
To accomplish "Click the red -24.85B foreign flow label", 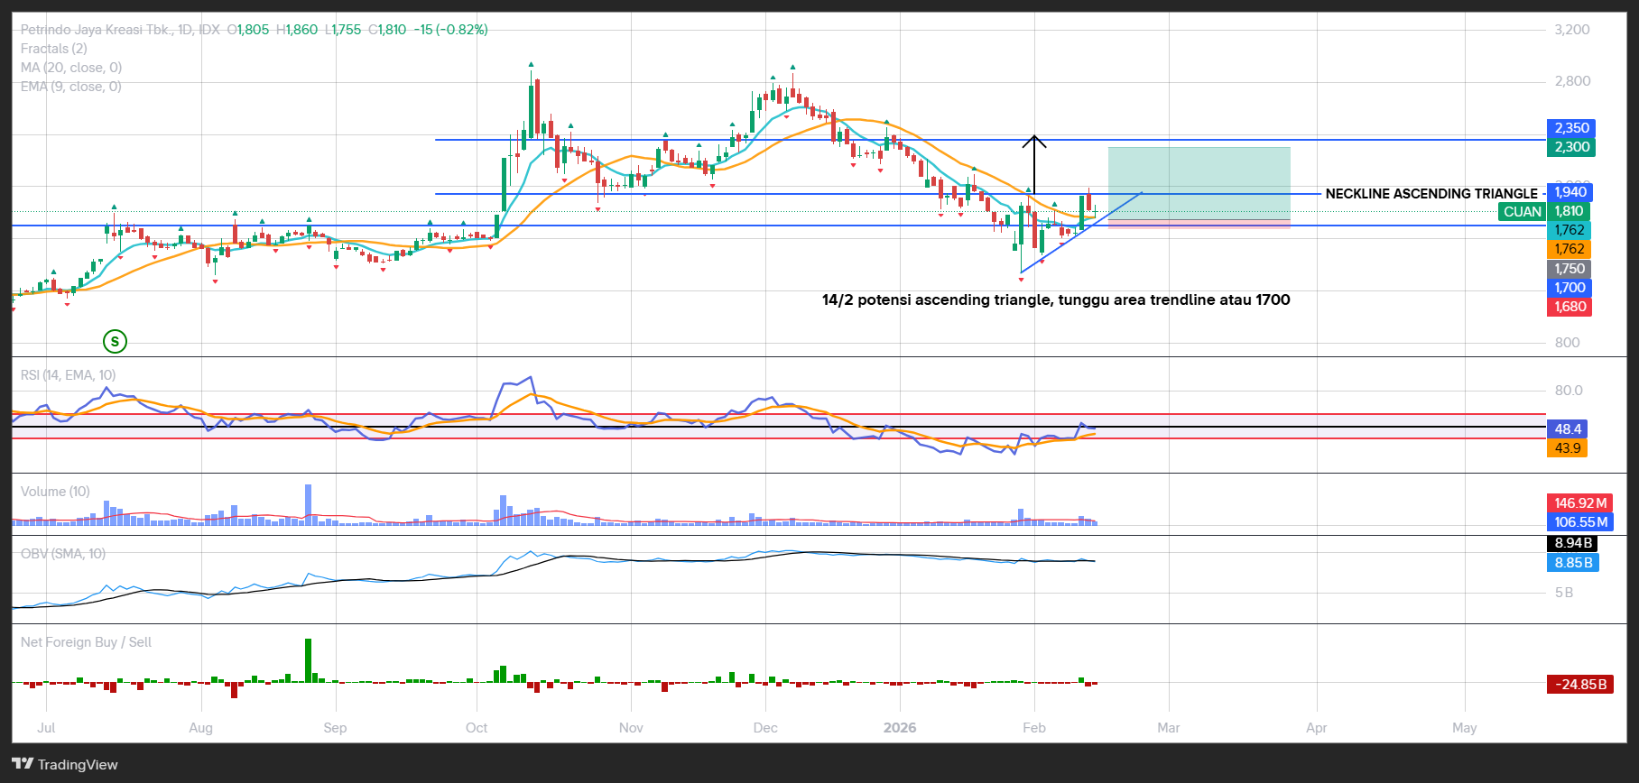I will point(1579,685).
